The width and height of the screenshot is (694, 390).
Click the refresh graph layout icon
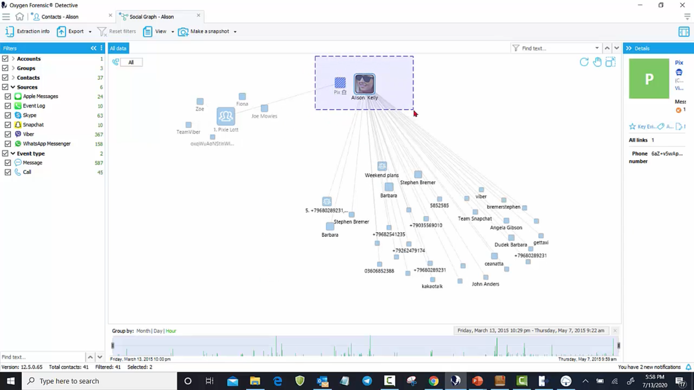584,62
